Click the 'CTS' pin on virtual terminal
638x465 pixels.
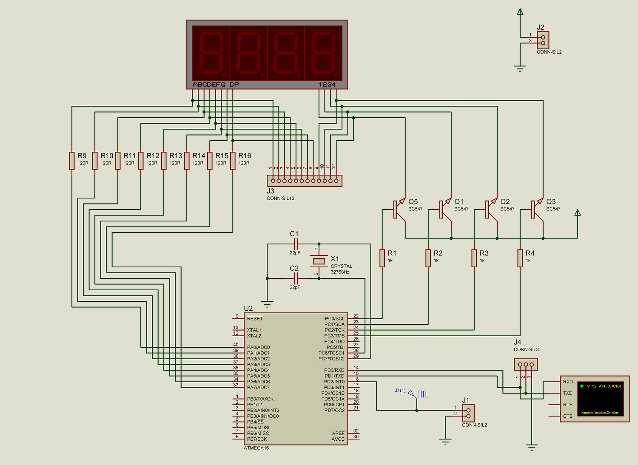click(x=568, y=416)
